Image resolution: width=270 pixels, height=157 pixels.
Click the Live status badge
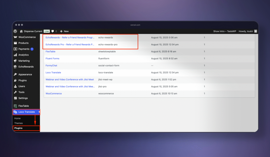click(47, 31)
